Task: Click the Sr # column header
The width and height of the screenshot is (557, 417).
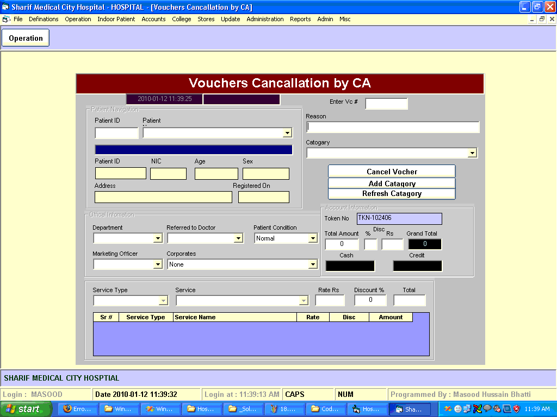Action: [x=106, y=317]
